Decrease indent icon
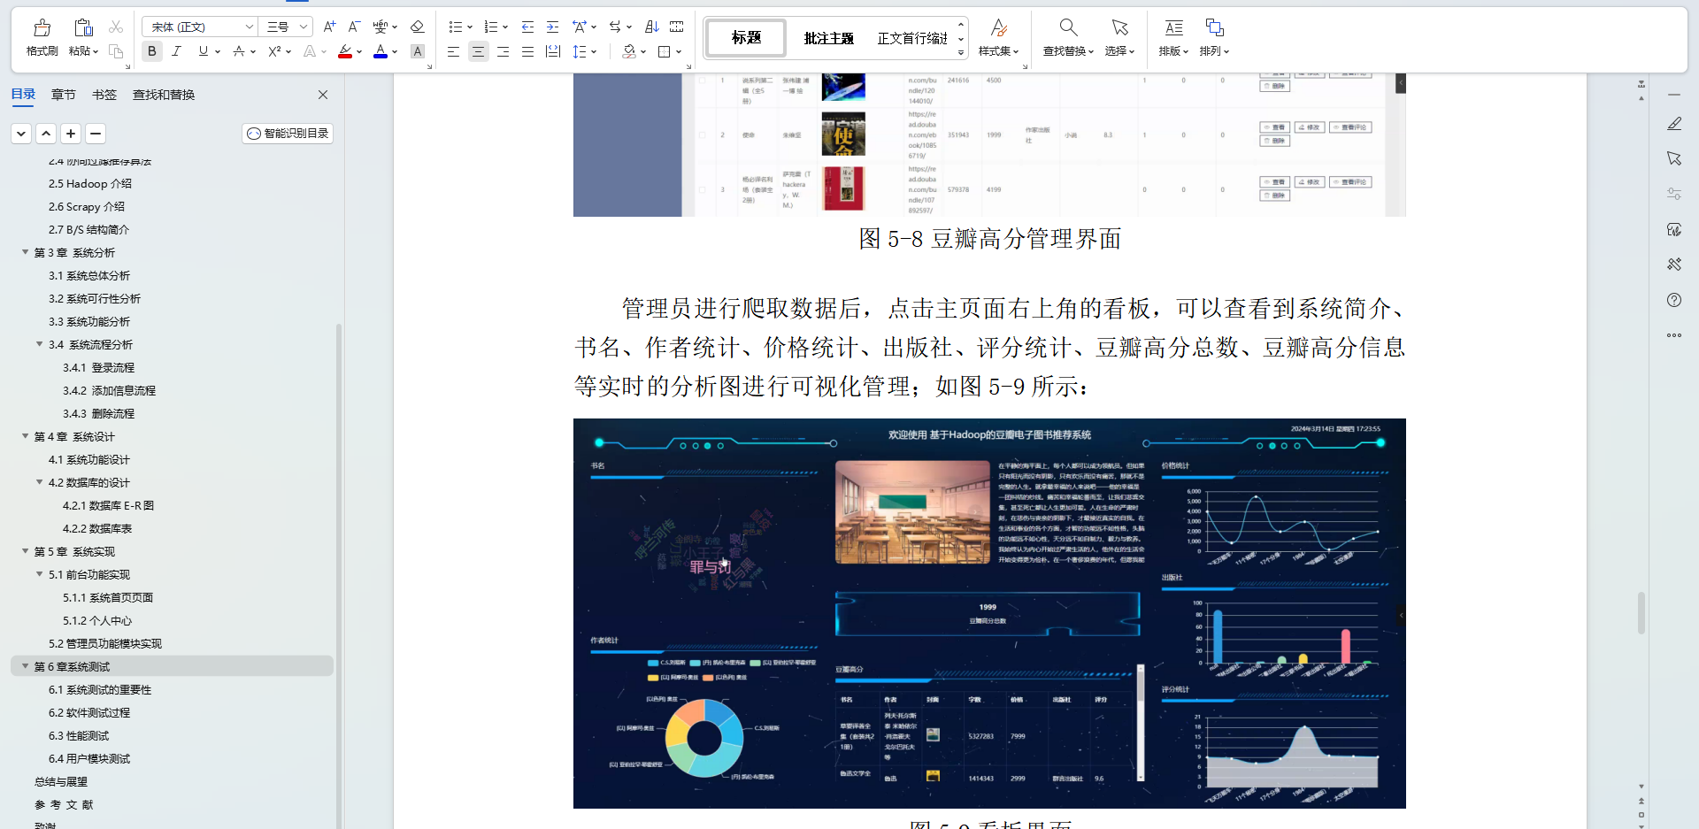Viewport: 1699px width, 829px height. [527, 27]
